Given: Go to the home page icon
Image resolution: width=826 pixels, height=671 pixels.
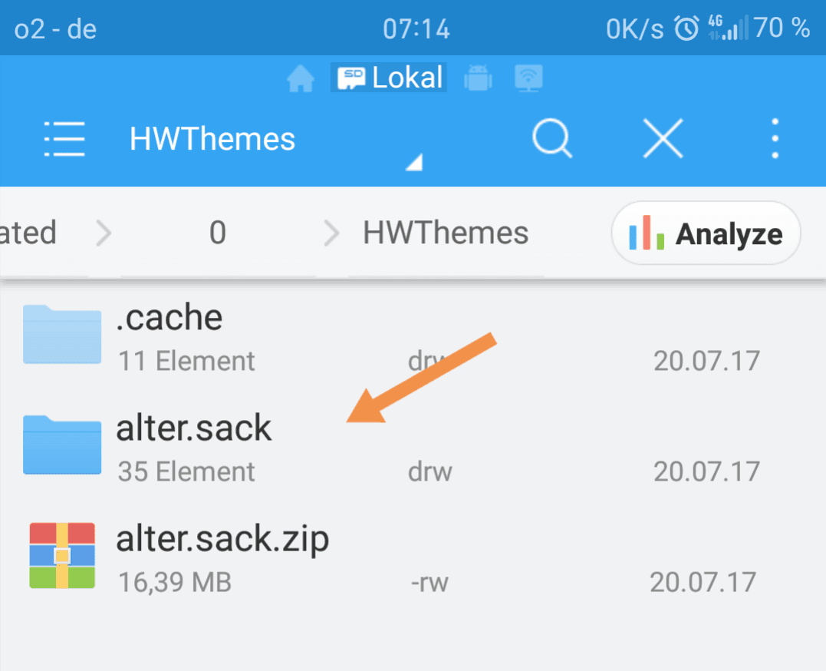Looking at the screenshot, I should point(301,78).
